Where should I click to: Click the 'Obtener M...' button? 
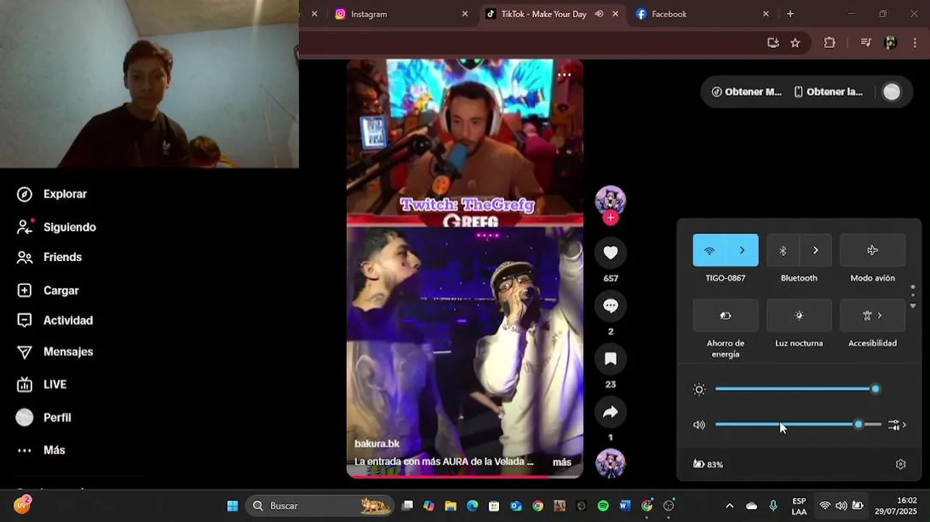coord(746,92)
